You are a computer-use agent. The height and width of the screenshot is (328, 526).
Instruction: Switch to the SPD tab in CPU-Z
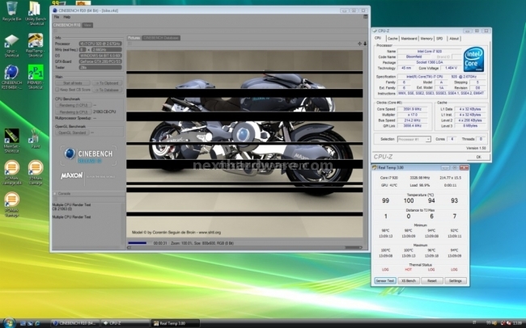[x=439, y=39]
